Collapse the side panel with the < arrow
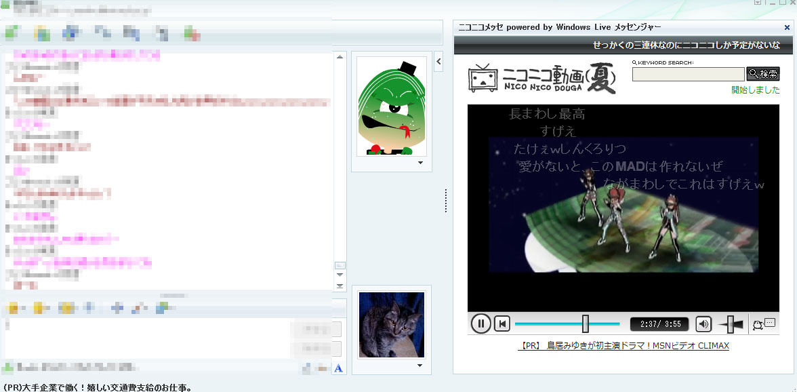Viewport: 797px width, 392px height. coord(438,62)
